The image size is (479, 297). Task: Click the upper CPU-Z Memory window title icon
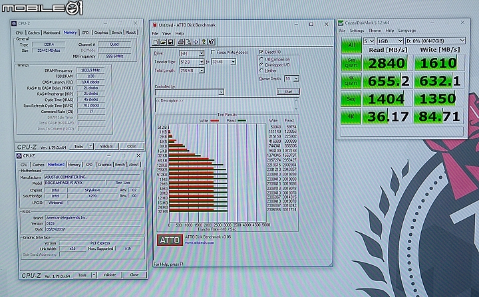pyautogui.click(x=14, y=23)
